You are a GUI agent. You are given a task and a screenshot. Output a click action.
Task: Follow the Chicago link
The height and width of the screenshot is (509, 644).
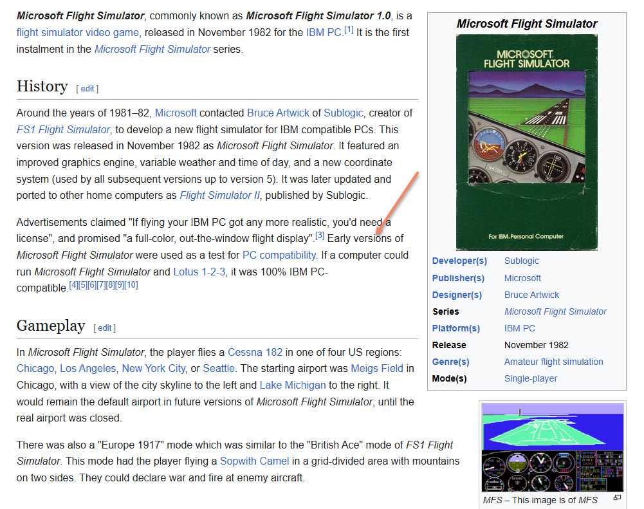coord(35,369)
